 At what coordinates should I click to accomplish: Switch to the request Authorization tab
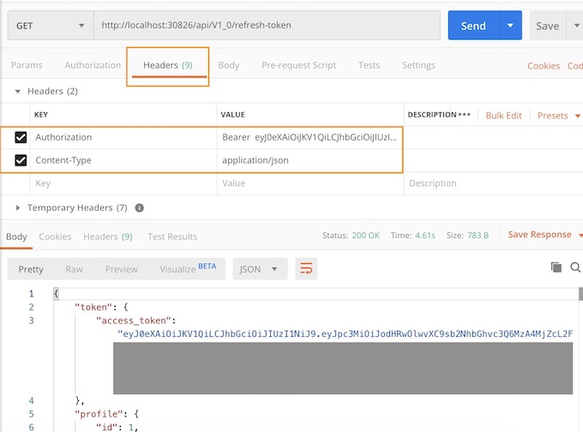pyautogui.click(x=93, y=65)
